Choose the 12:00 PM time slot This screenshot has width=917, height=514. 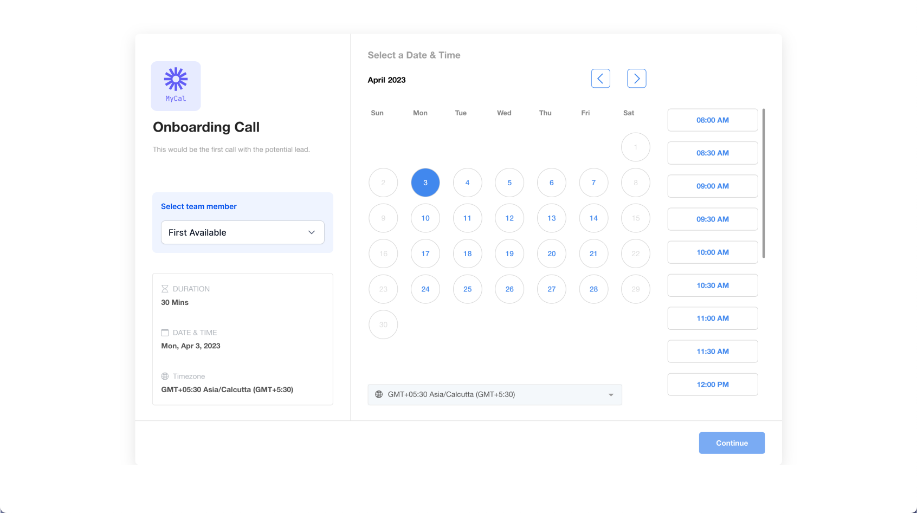pos(712,385)
